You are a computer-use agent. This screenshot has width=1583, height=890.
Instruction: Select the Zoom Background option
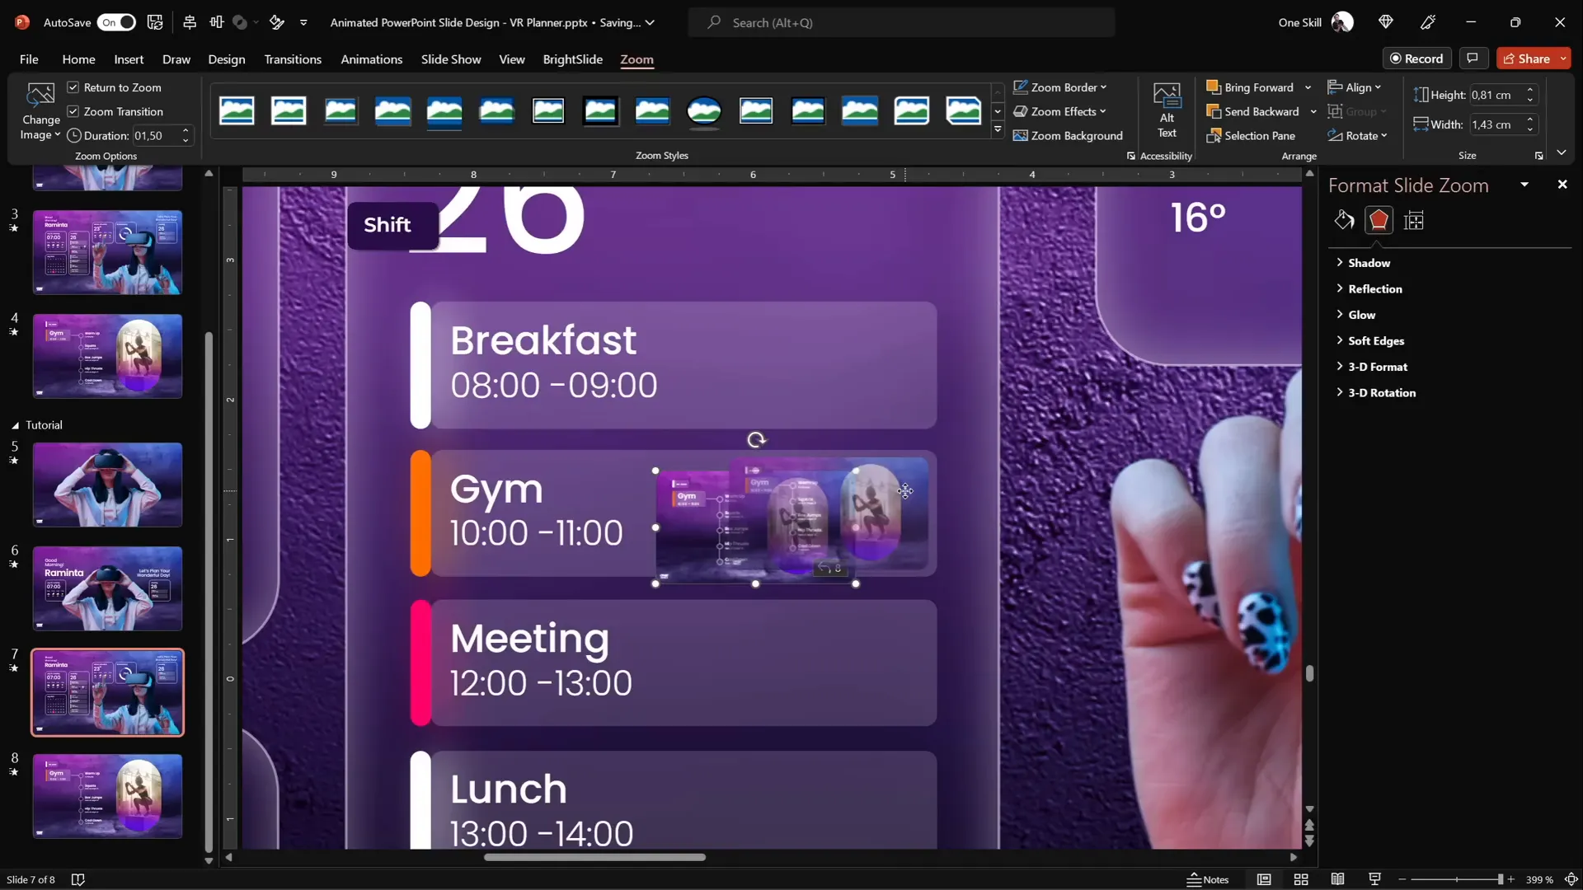click(x=1069, y=135)
